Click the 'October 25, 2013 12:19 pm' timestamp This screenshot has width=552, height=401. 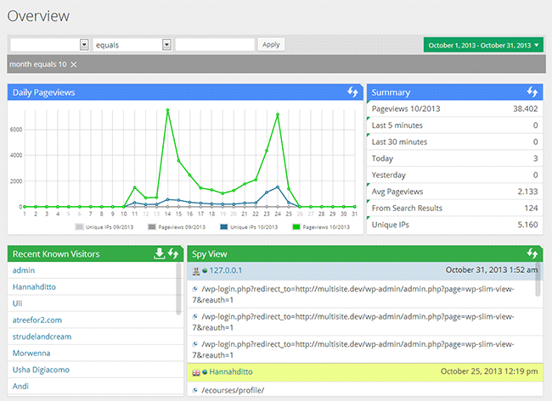(489, 371)
